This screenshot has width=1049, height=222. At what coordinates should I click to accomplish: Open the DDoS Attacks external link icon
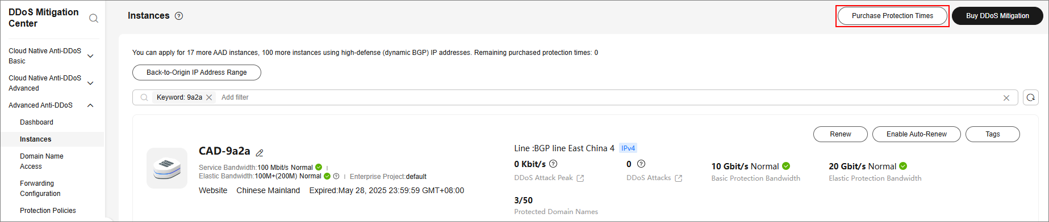678,178
